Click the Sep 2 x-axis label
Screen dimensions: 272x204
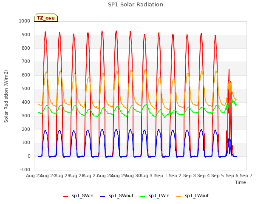175,176
